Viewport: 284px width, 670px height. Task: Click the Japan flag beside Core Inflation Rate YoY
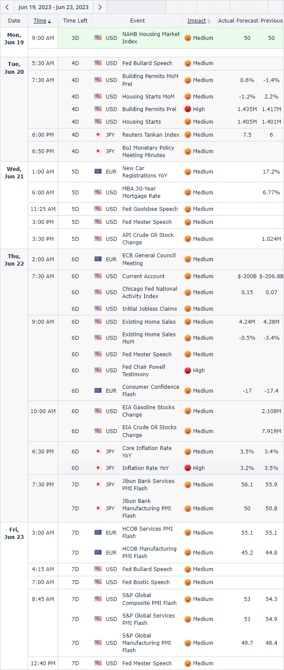point(98,452)
